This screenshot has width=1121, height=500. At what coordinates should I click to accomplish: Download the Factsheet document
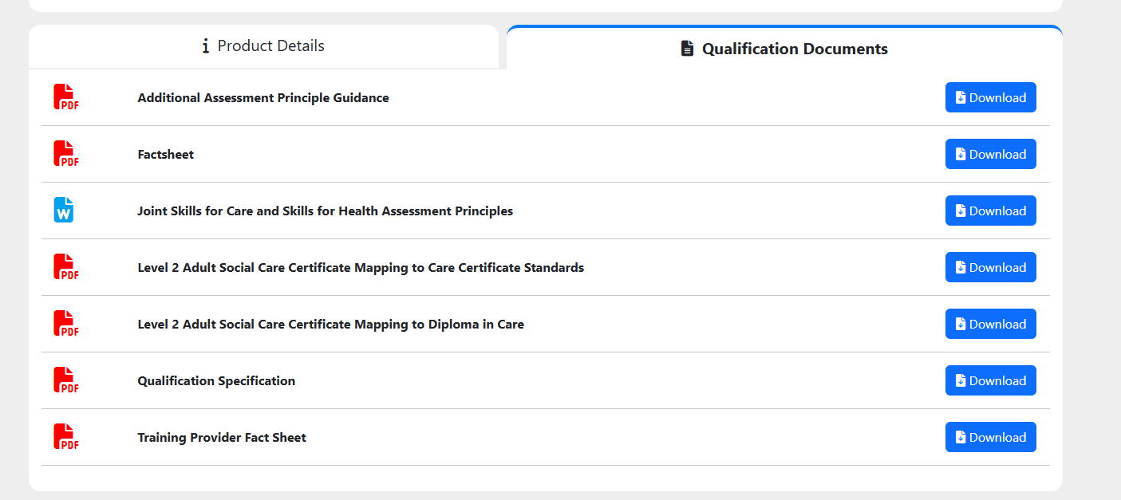coord(990,153)
